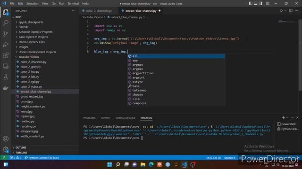
Task: Open the Selection menu
Action: point(32,3)
